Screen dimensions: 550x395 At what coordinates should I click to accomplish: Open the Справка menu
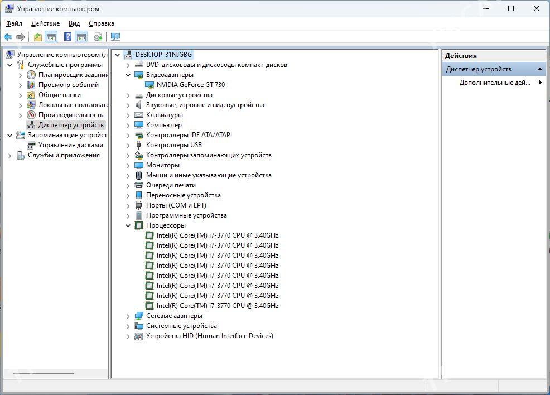(102, 23)
